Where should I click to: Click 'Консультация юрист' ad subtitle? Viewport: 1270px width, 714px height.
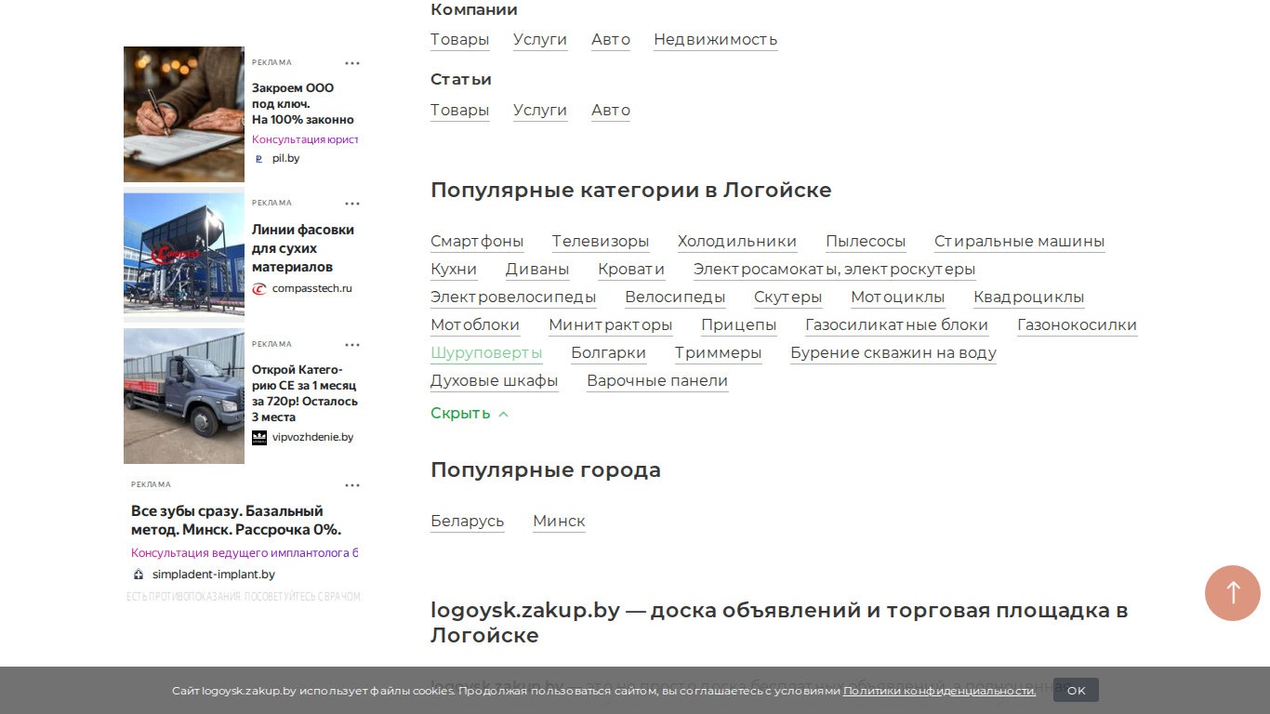pyautogui.click(x=305, y=139)
